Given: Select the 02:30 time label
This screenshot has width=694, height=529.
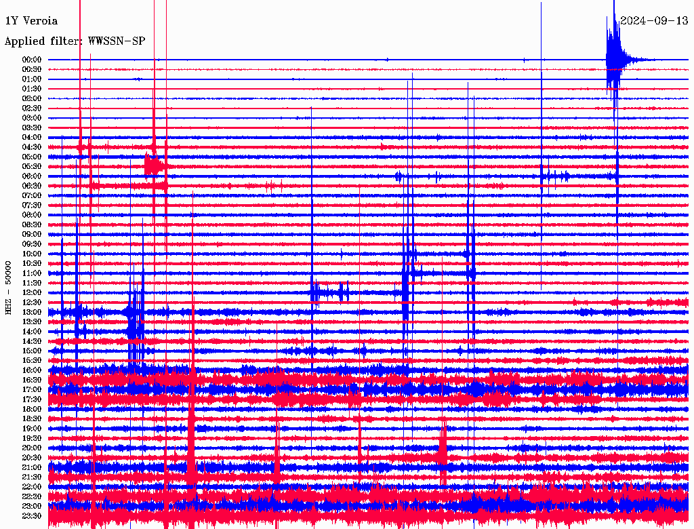Looking at the screenshot, I should (32, 108).
